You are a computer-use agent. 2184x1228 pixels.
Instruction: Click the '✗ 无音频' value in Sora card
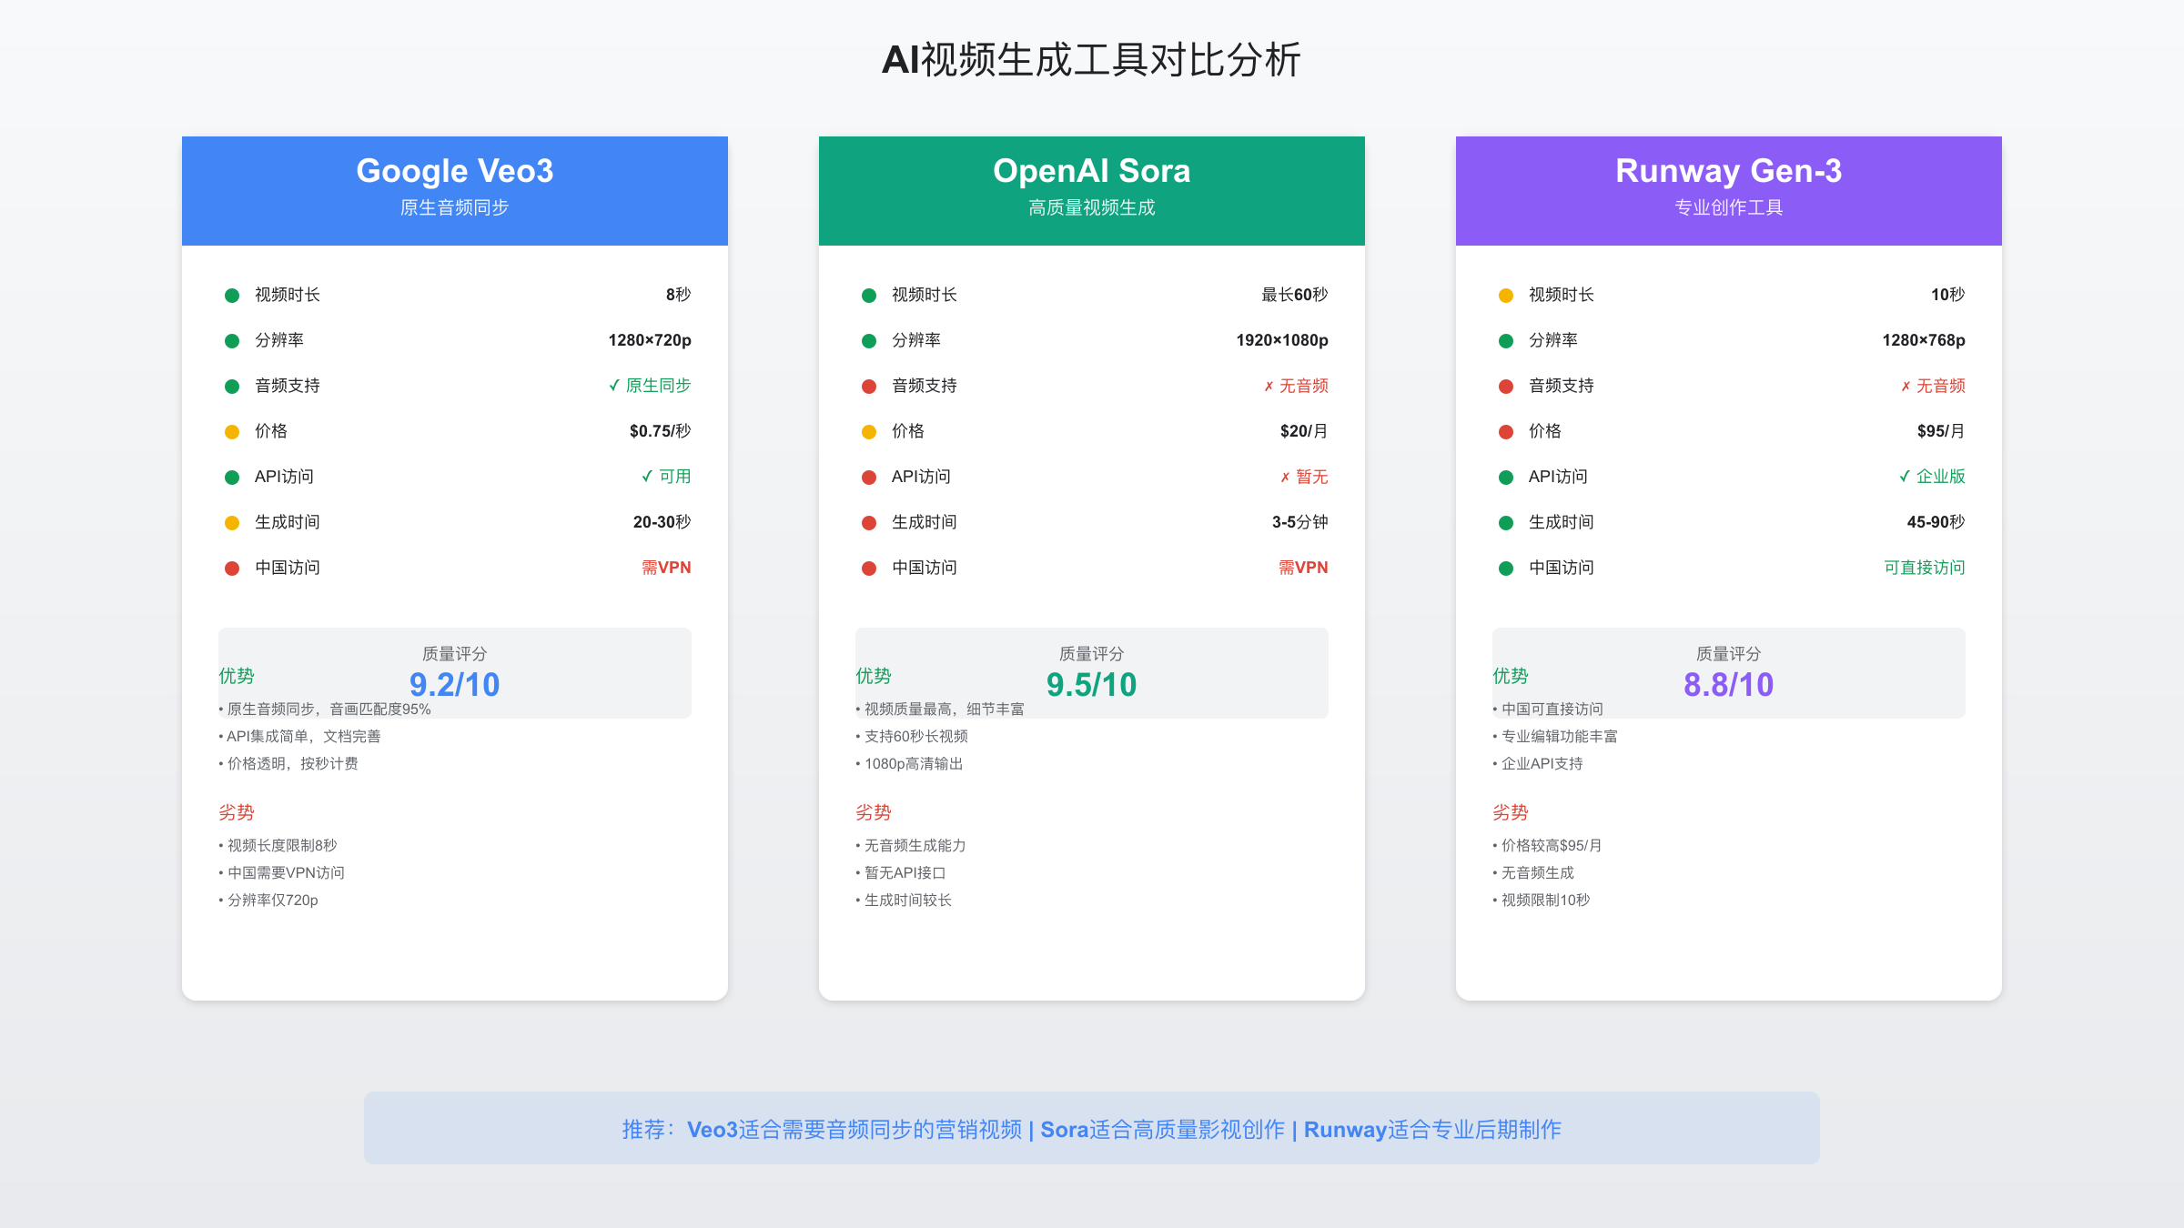coord(1296,386)
